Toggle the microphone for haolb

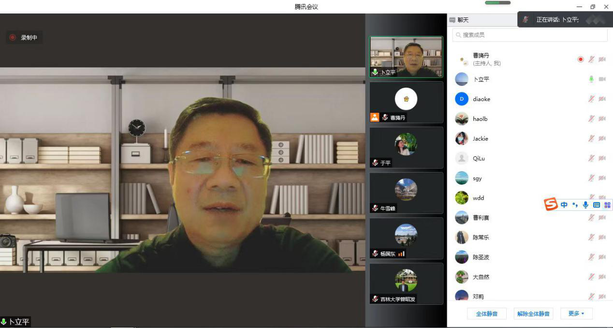coord(591,119)
